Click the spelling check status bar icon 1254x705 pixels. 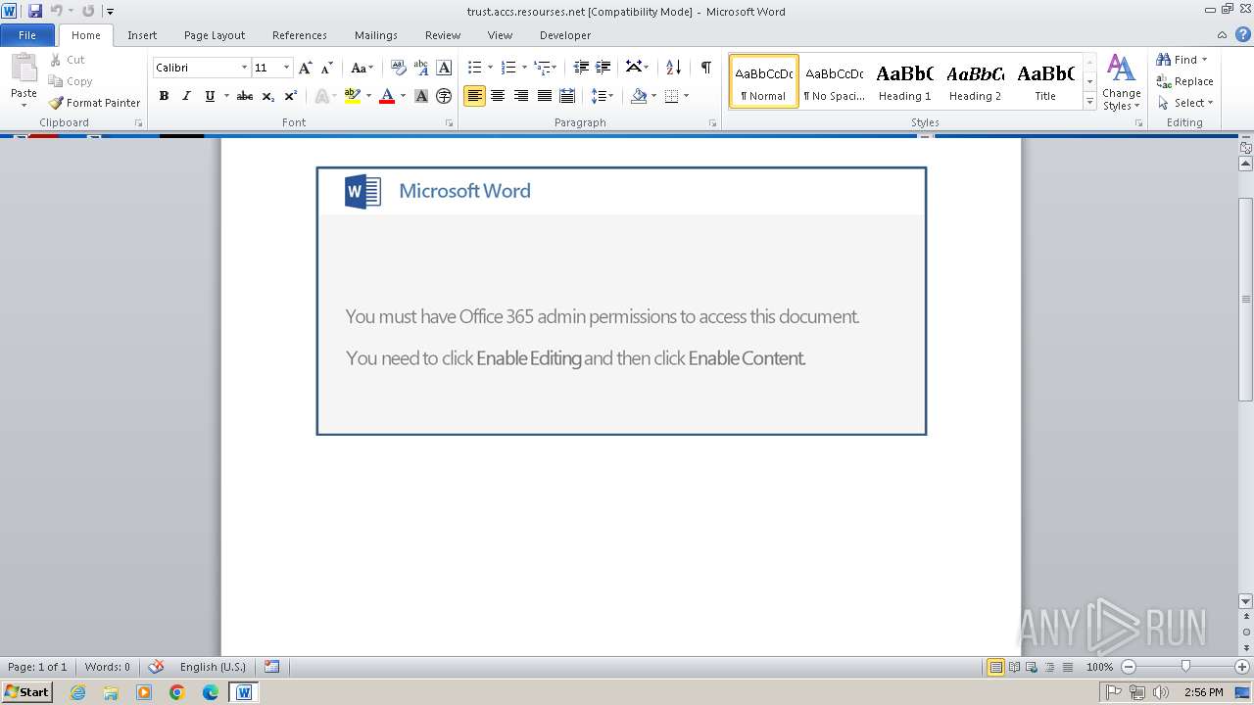[156, 667]
